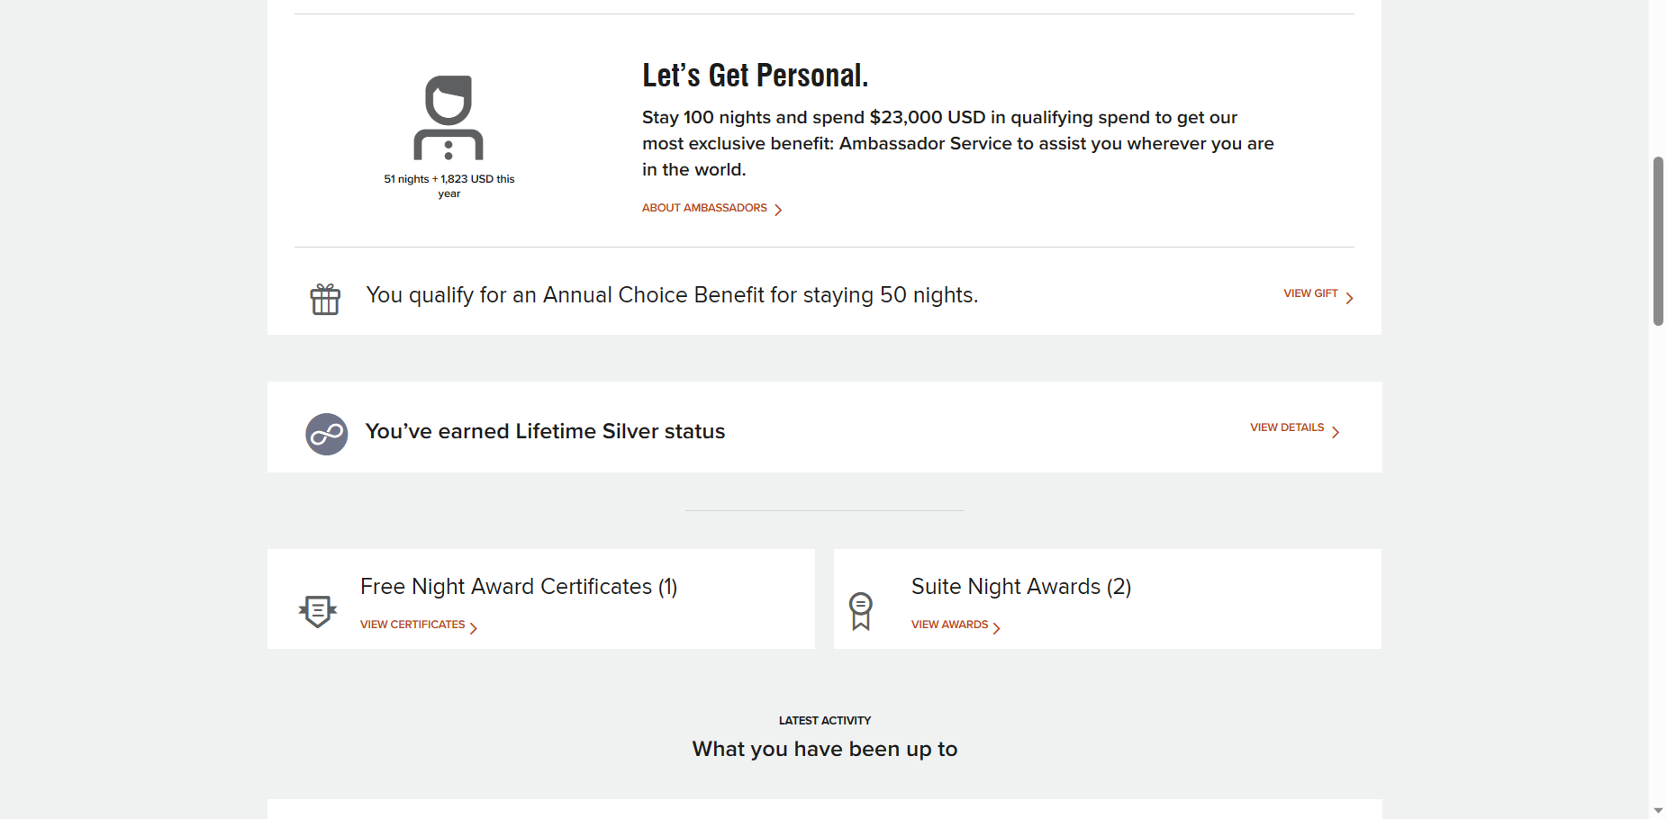Open the About Ambassadors link
Screen dimensions: 1667x819
tap(704, 208)
